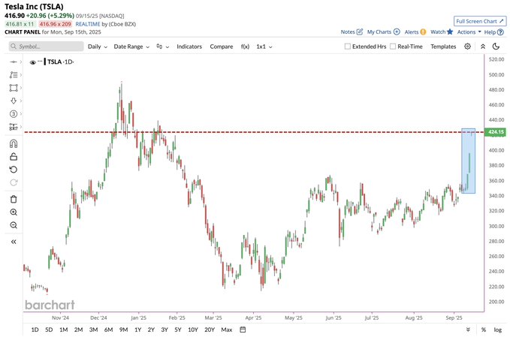Open chart settings gear icon
Image resolution: width=510 pixels, height=337 pixels.
pyautogui.click(x=467, y=47)
